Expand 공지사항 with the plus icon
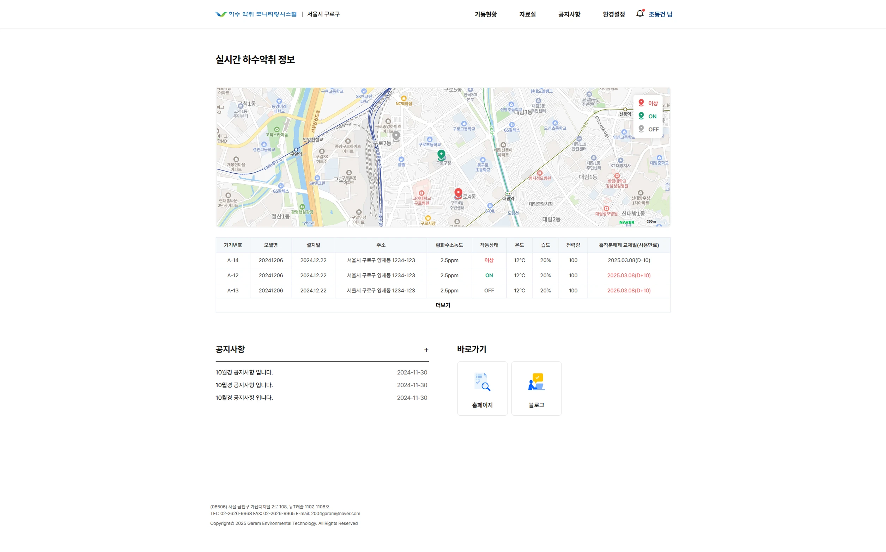The width and height of the screenshot is (886, 552). click(426, 350)
